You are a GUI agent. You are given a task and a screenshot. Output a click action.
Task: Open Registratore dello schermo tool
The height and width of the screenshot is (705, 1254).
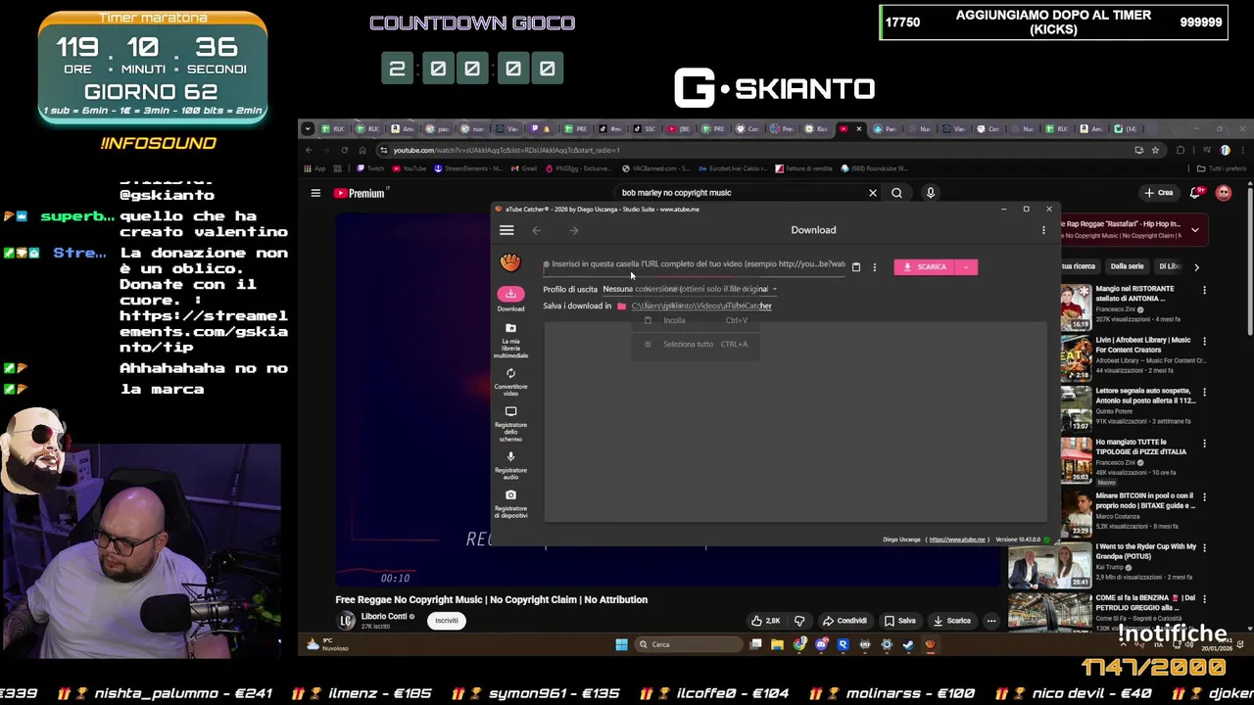[510, 424]
